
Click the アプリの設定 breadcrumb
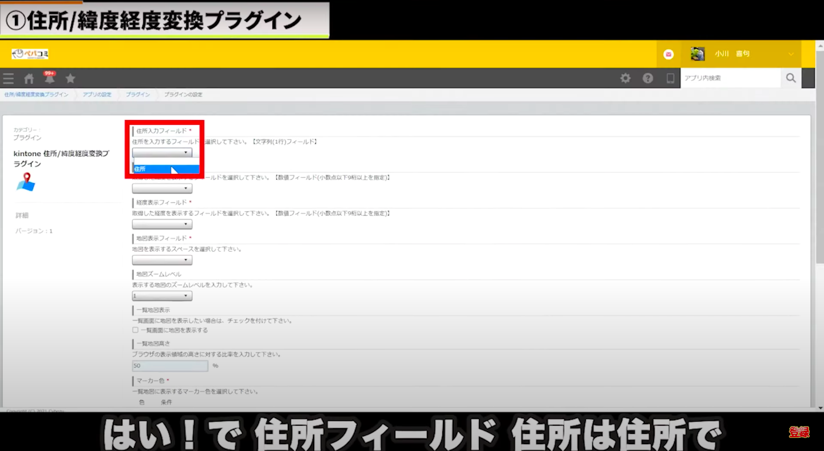(x=97, y=94)
